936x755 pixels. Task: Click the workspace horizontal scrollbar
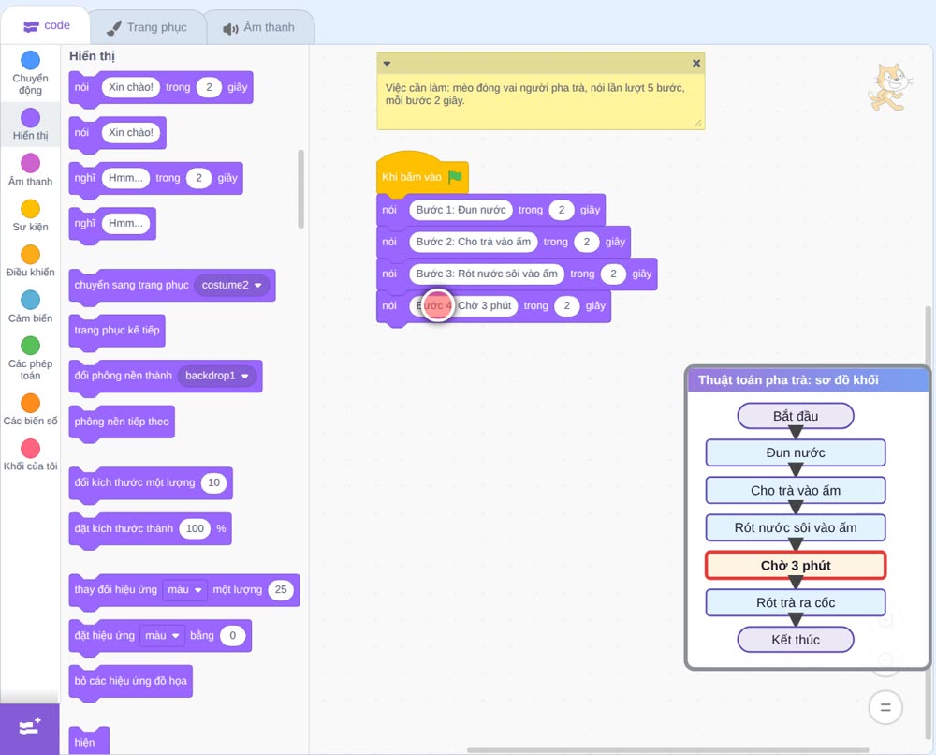667,749
